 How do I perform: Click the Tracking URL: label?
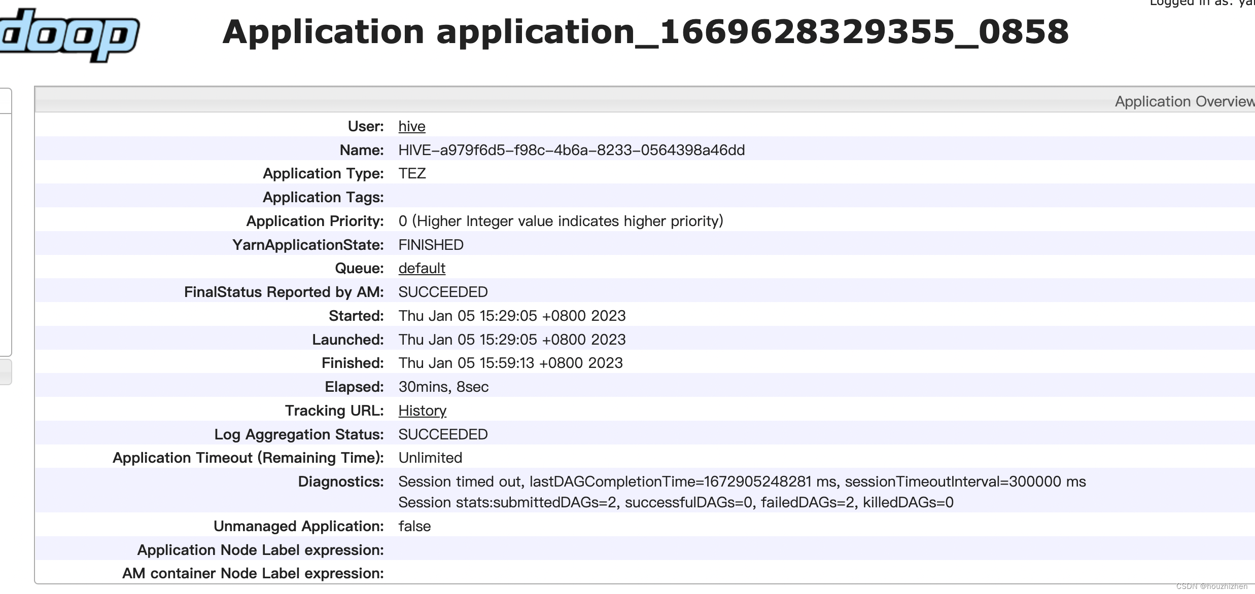coord(334,411)
